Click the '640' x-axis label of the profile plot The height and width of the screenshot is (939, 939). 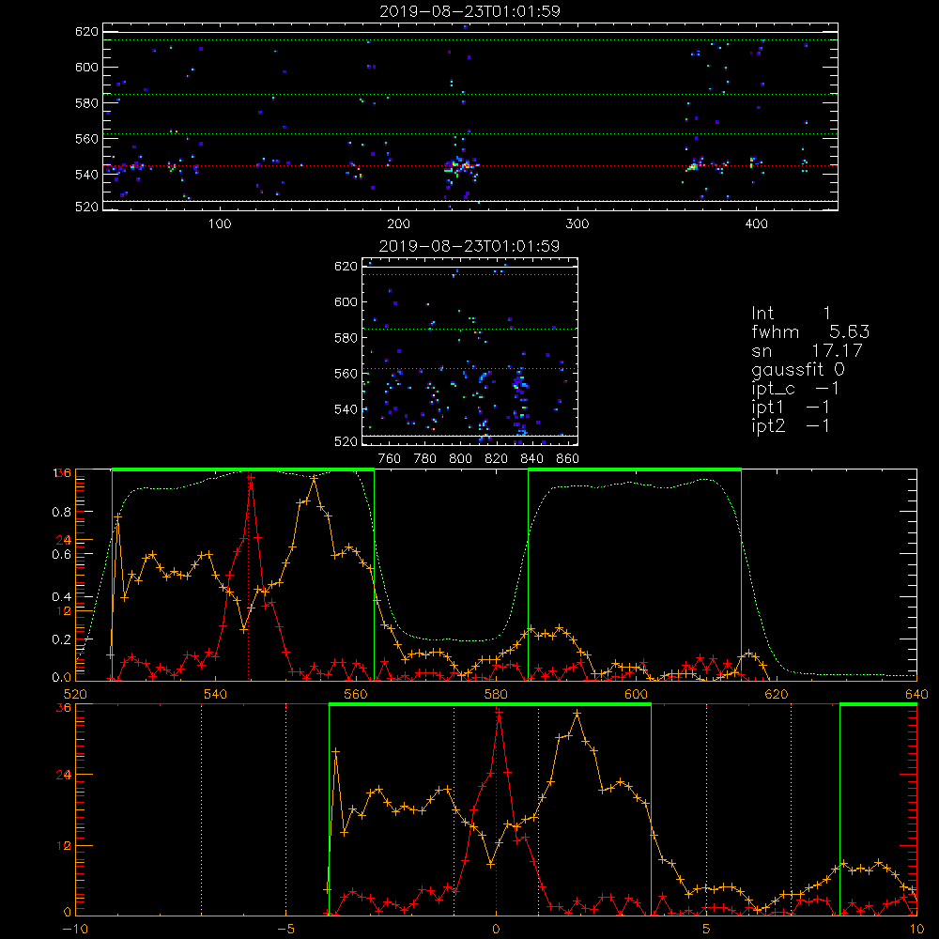click(x=916, y=694)
